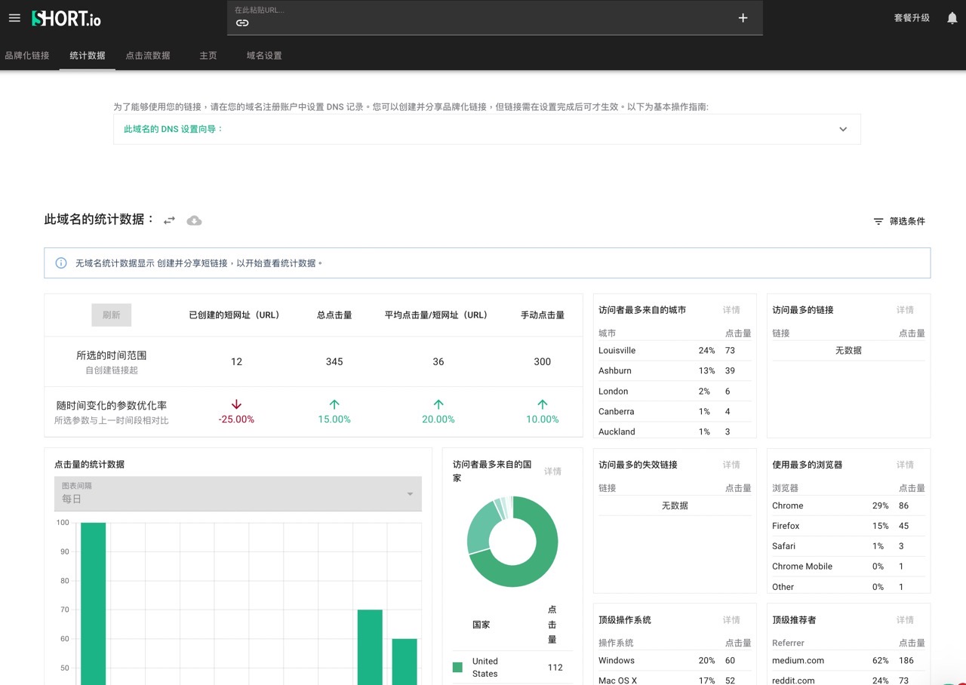This screenshot has width=966, height=685.
Task: Click the tallest bar reaching 100
Action: pos(94,604)
